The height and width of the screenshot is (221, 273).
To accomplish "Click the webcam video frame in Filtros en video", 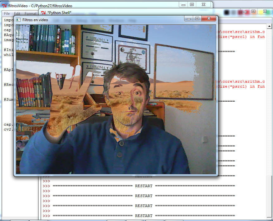I will tap(116, 99).
